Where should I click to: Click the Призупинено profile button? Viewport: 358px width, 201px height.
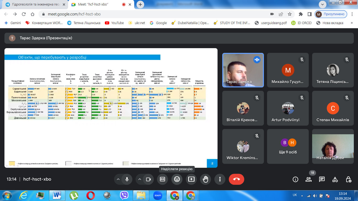coord(331,14)
